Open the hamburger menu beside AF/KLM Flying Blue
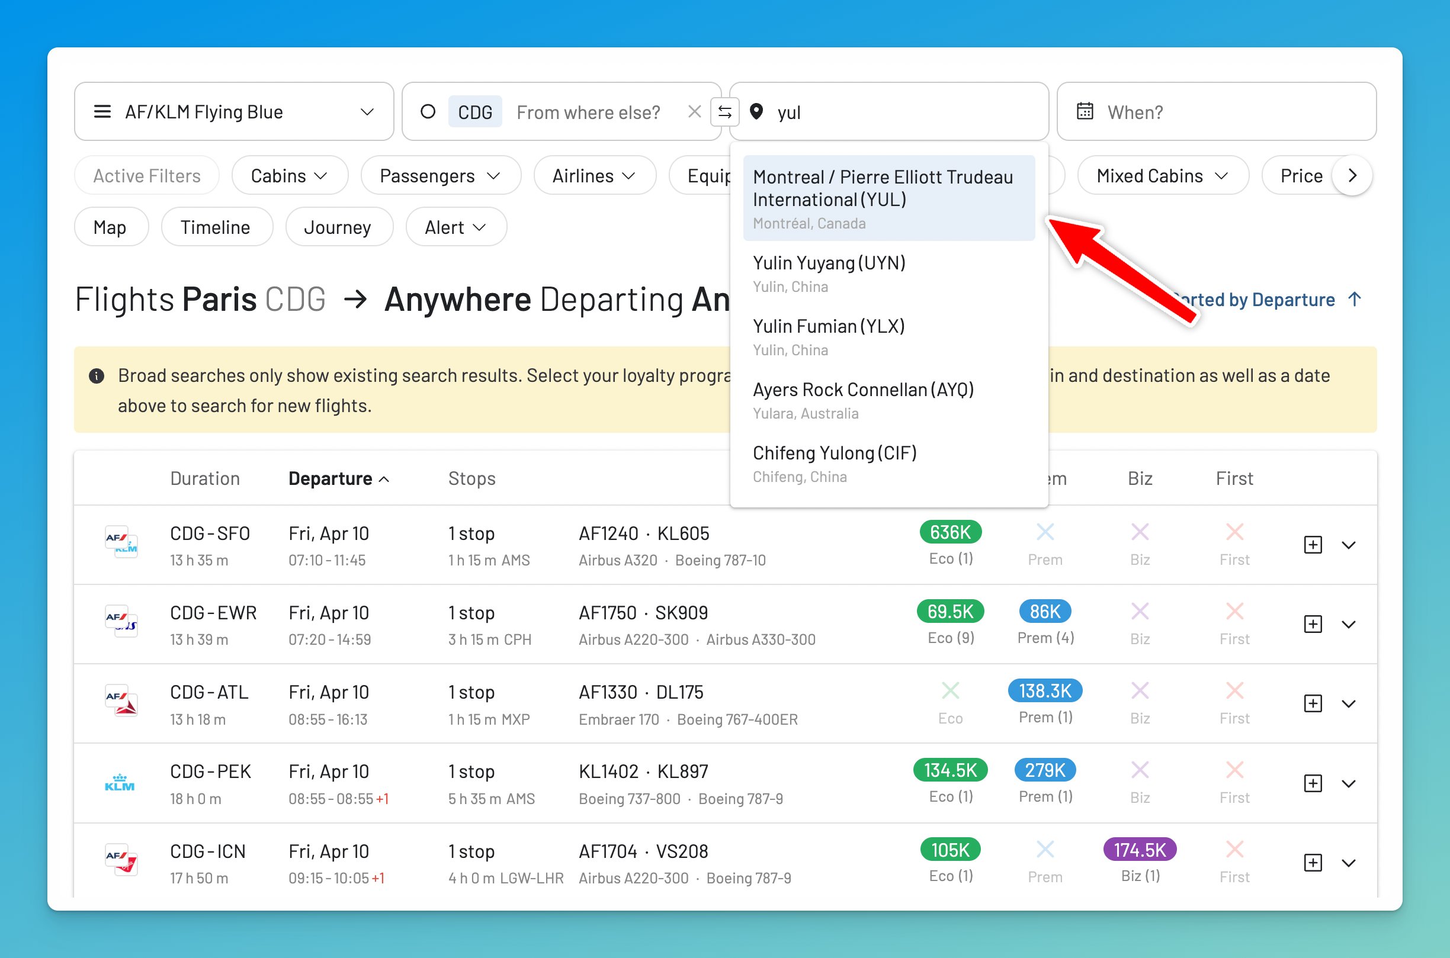 (x=102, y=111)
